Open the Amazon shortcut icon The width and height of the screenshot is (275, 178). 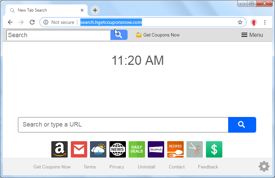click(60, 149)
